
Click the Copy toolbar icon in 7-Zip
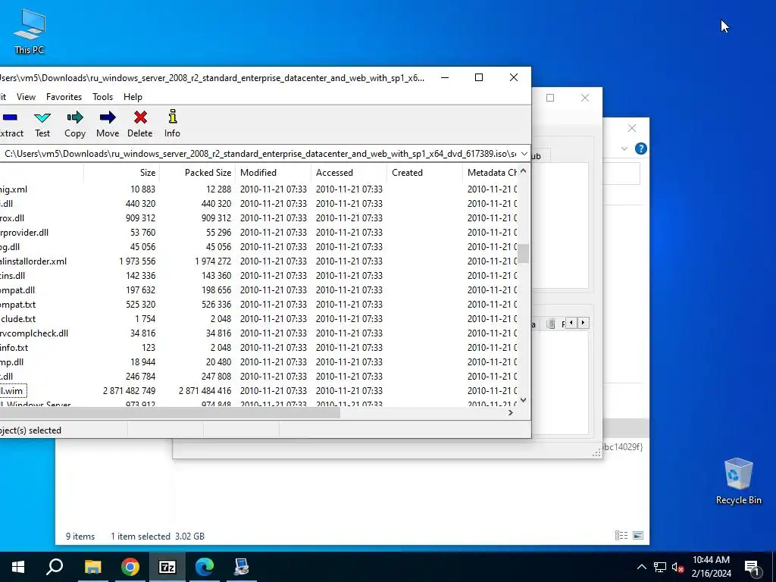[x=75, y=124]
